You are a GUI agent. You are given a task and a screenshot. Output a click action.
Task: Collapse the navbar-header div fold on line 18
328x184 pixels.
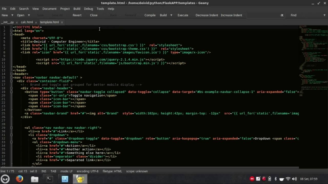[11, 88]
